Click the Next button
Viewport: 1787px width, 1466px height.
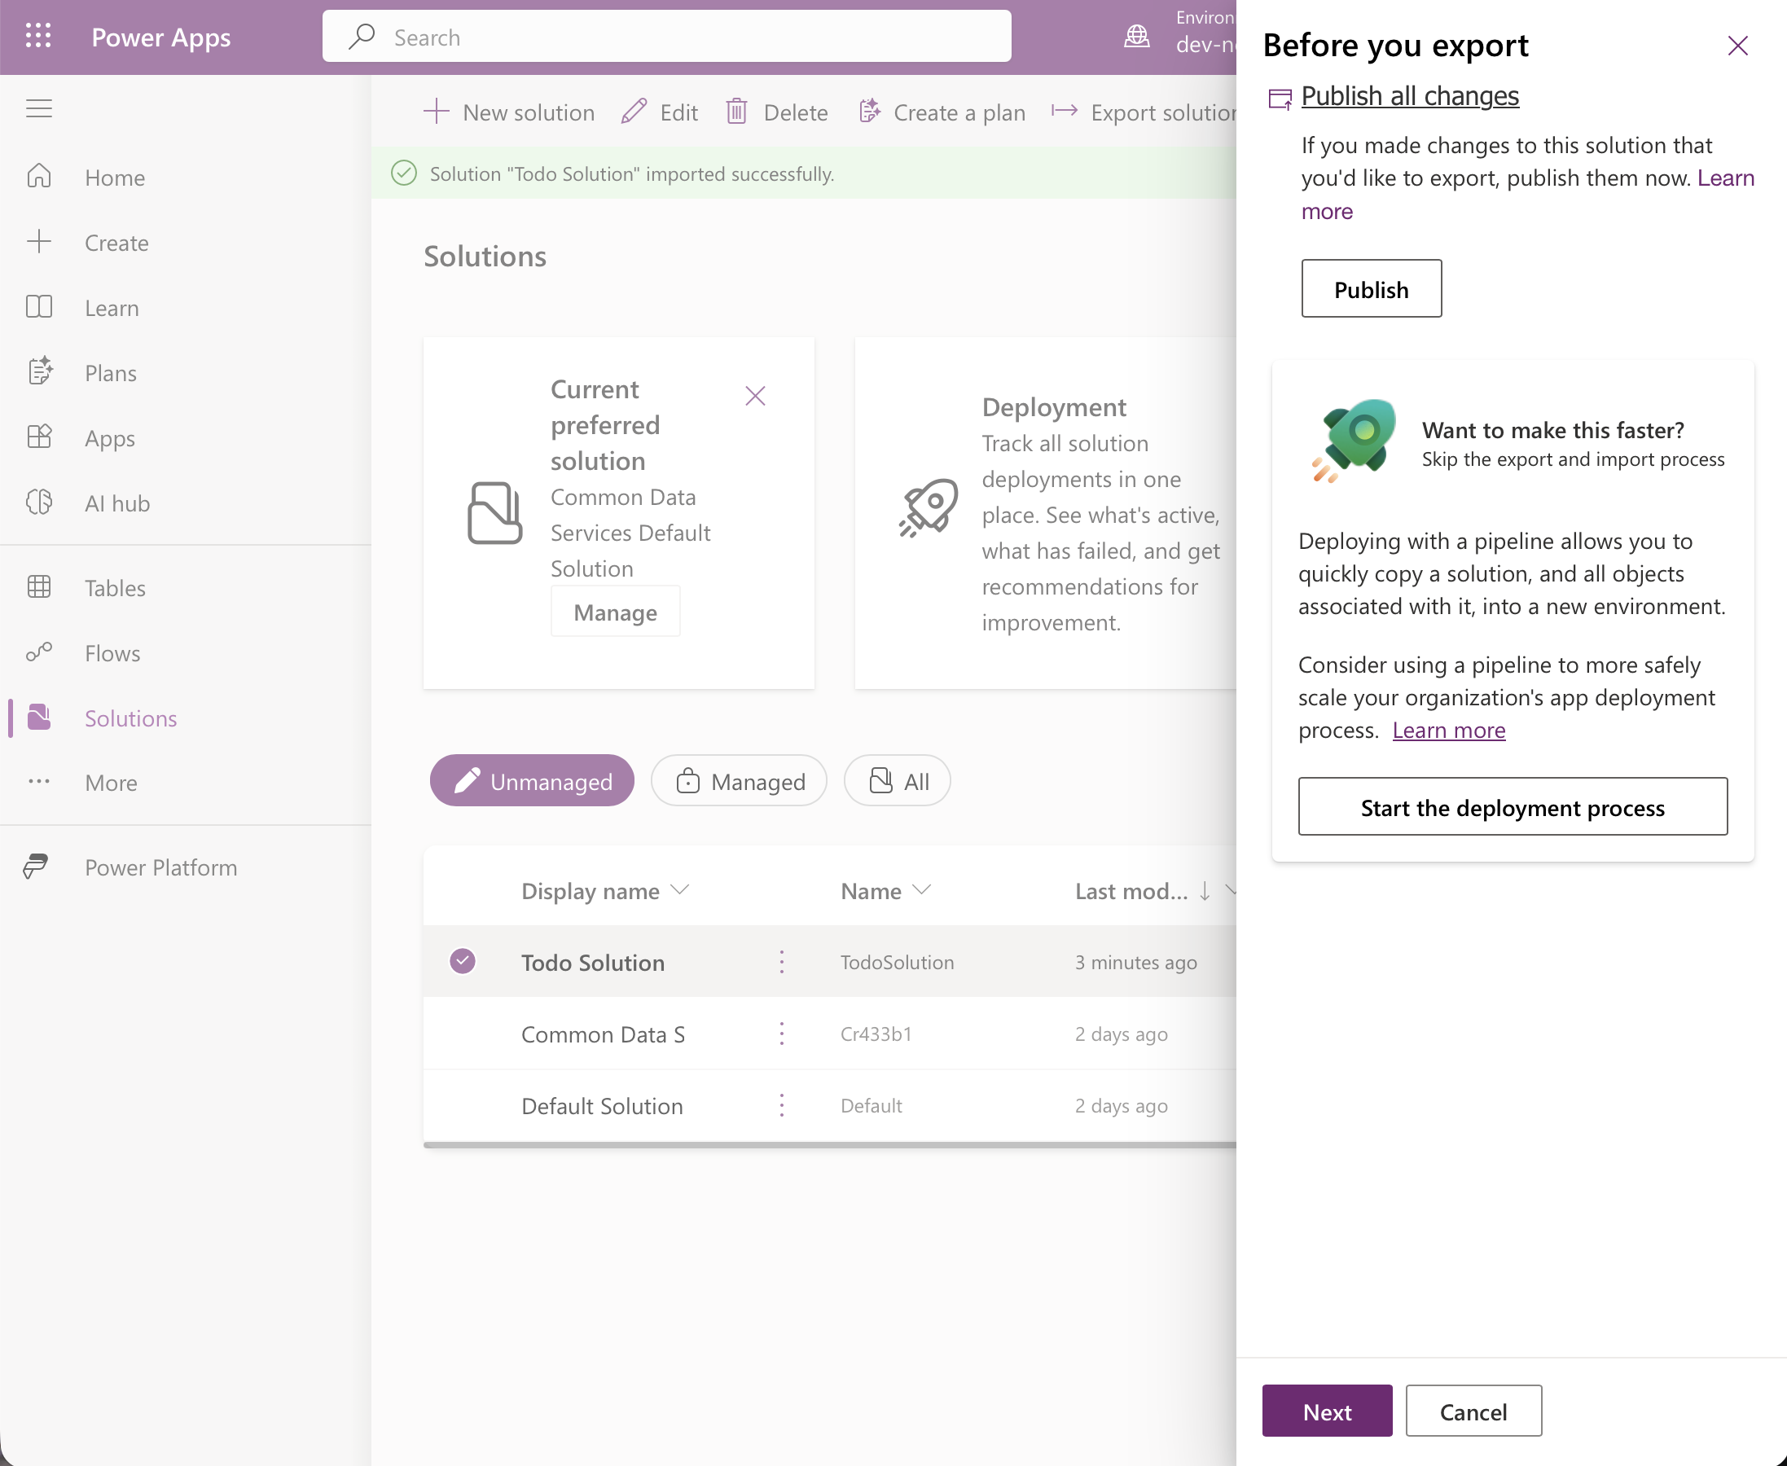click(x=1327, y=1411)
